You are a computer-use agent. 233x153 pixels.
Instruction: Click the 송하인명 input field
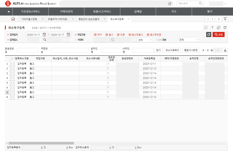tap(111, 50)
